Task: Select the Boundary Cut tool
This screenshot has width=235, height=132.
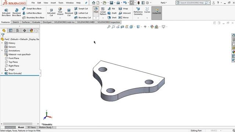Action: (x=82, y=18)
